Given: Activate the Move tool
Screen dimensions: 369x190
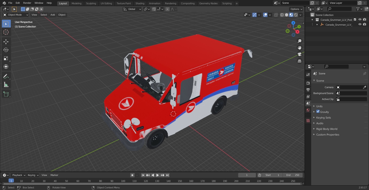Looking at the screenshot, I should 6,42.
